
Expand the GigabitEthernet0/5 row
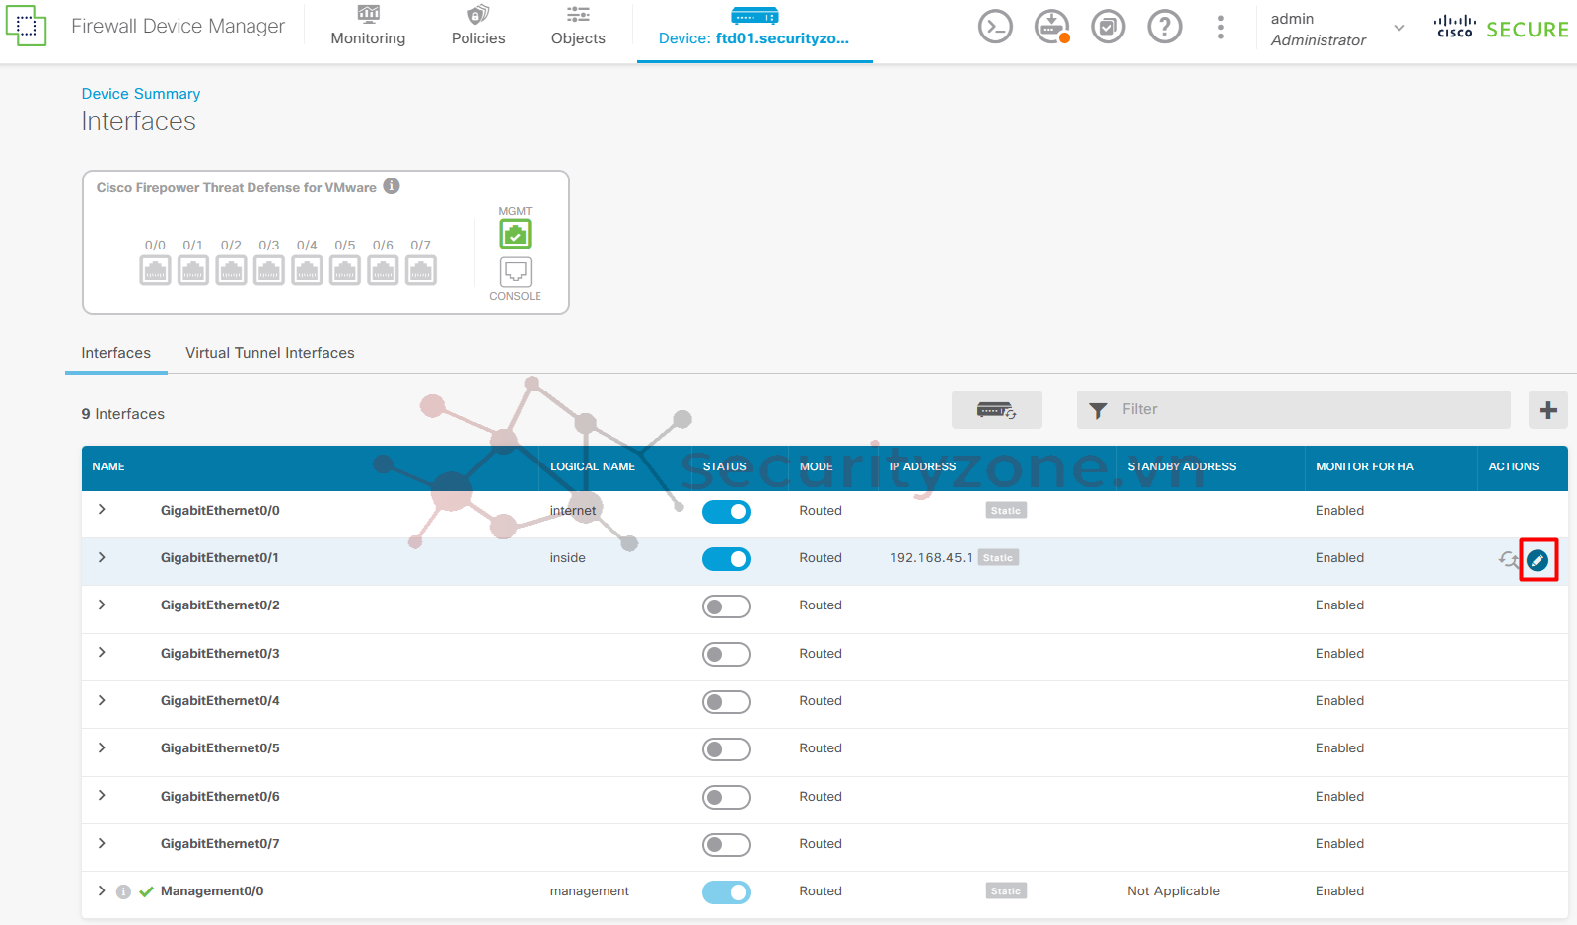102,747
